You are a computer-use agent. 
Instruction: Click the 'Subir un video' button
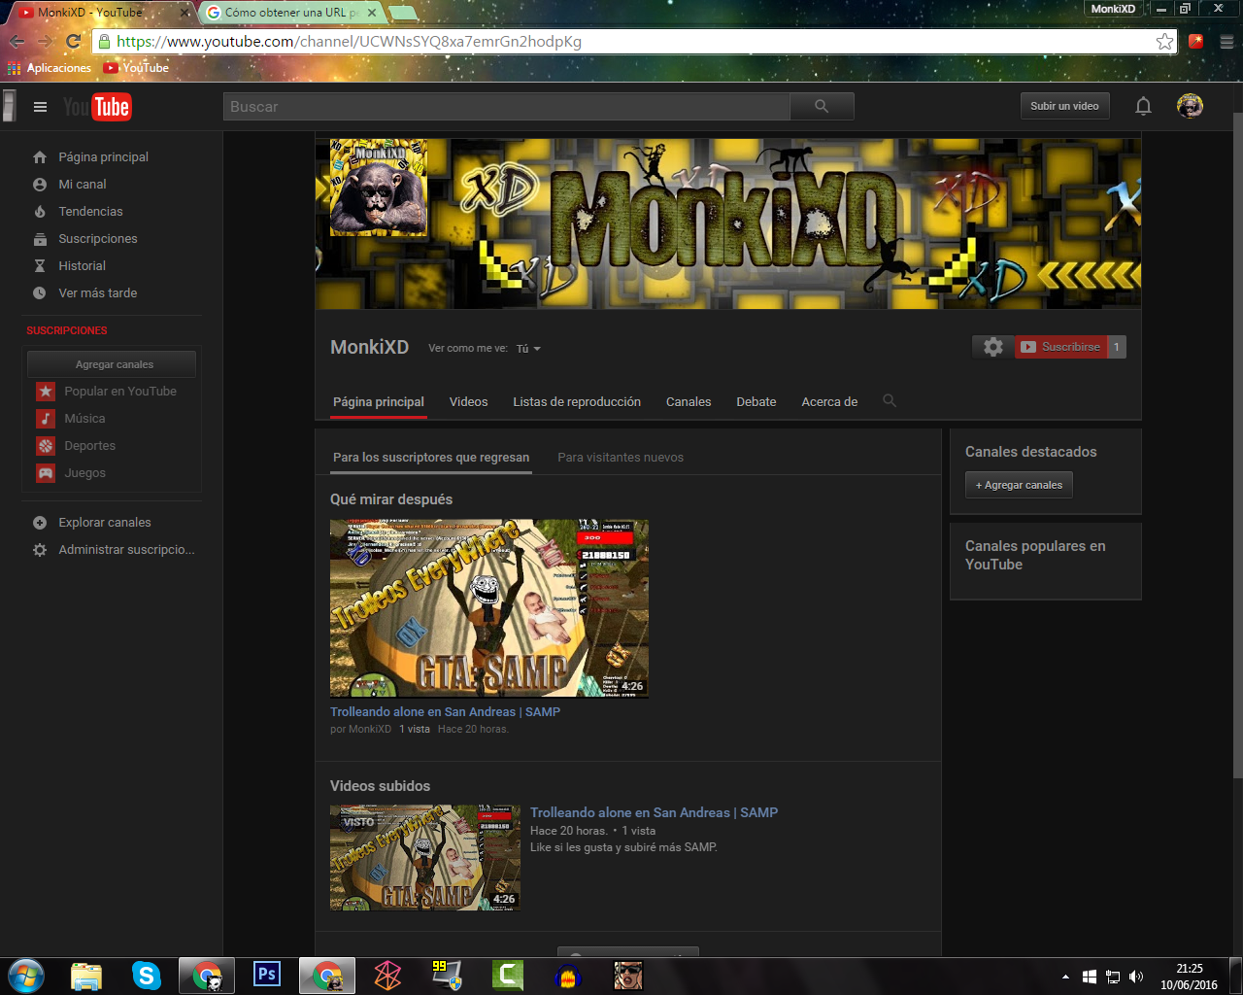click(1064, 106)
